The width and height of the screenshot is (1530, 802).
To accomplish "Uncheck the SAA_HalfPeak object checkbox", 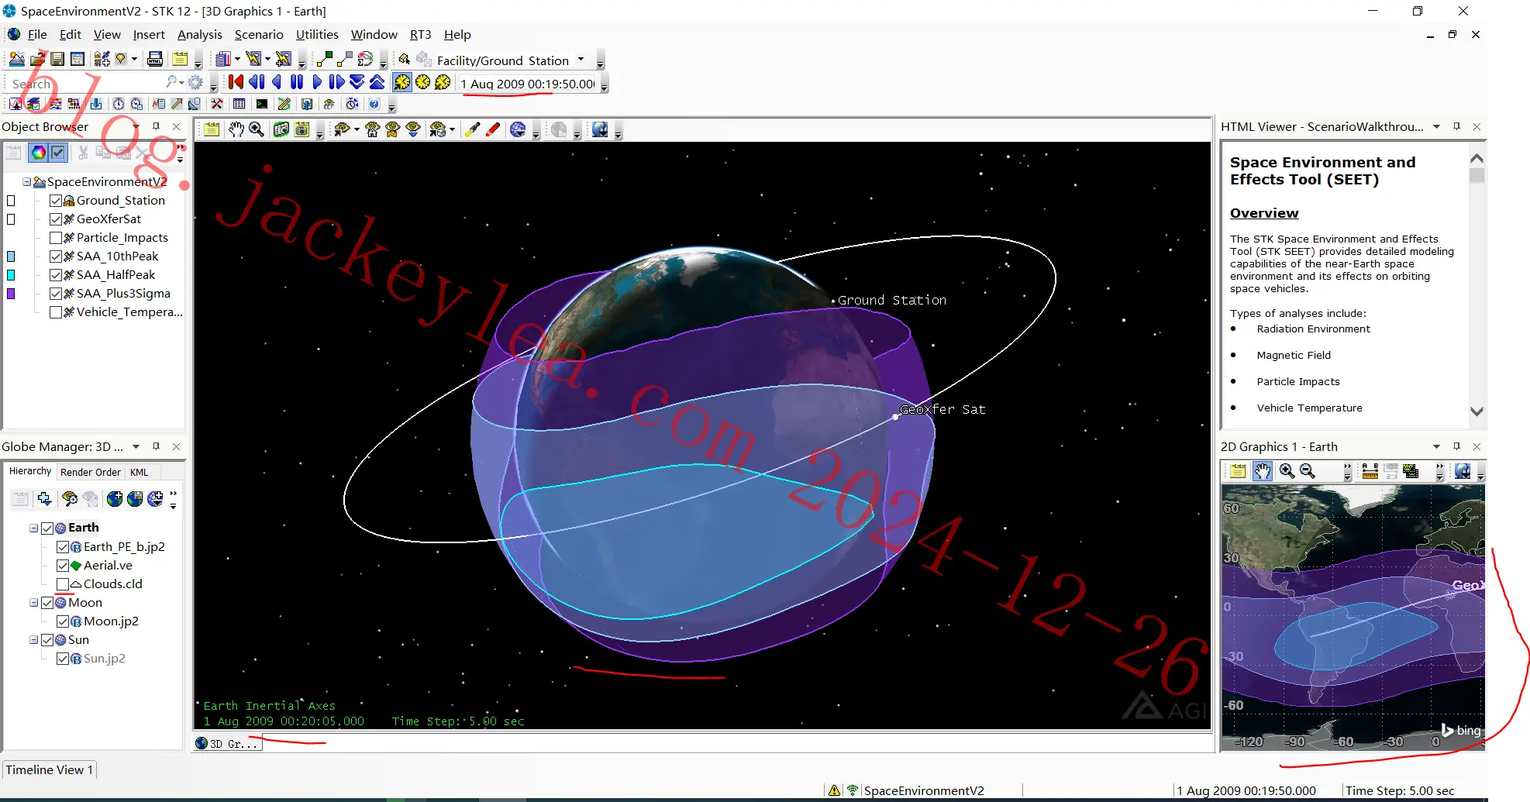I will tap(56, 275).
